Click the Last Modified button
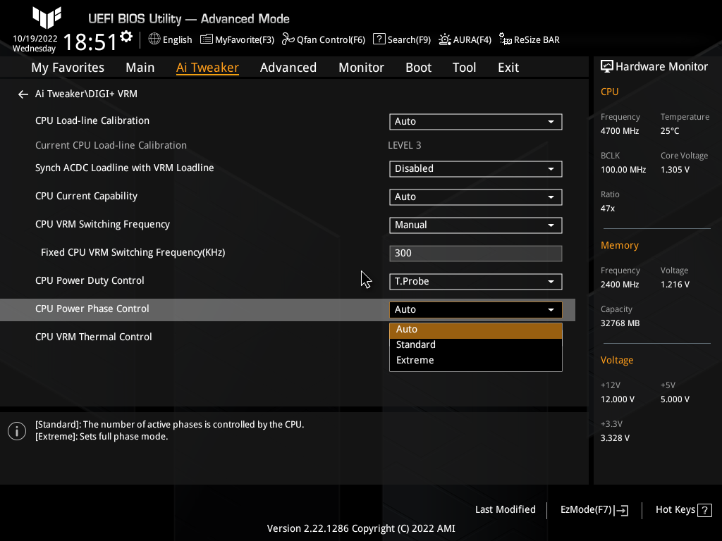This screenshot has height=541, width=722. [505, 509]
